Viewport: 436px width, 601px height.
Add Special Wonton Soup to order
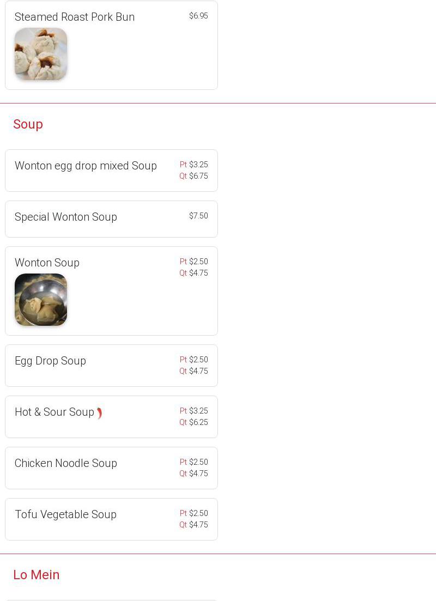tap(66, 217)
